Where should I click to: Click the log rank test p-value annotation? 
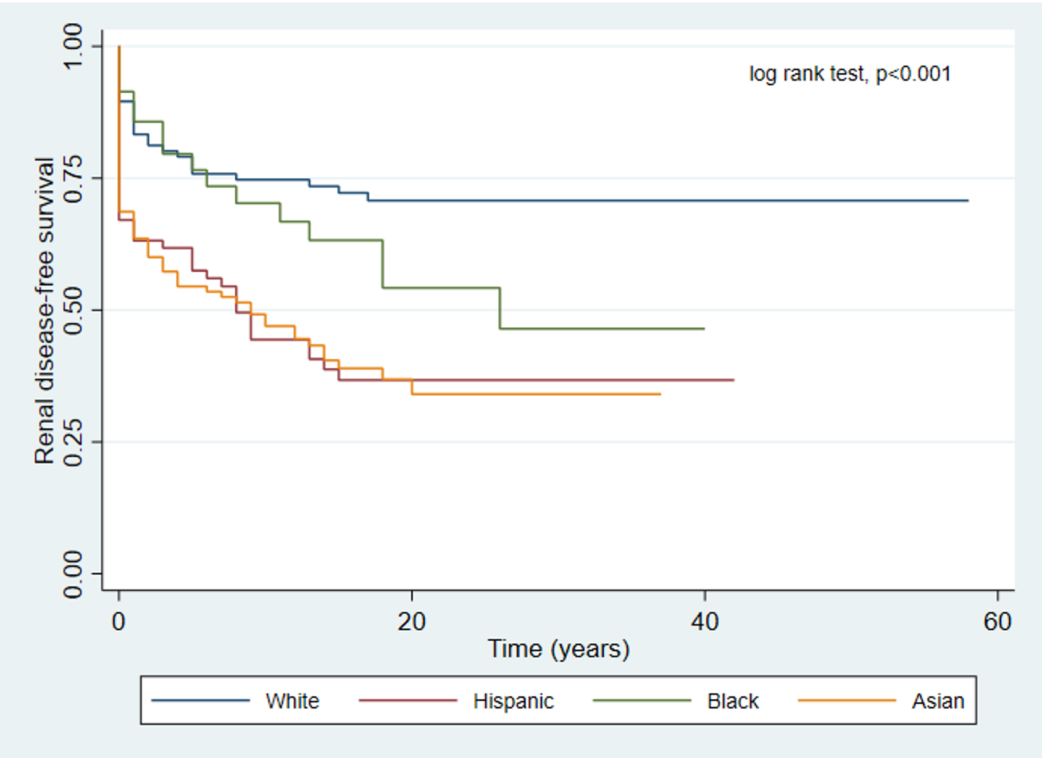(849, 74)
